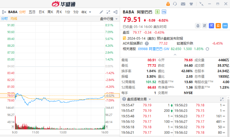
Task: Click ADR conversion price help icon
Action: pyautogui.click(x=147, y=44)
